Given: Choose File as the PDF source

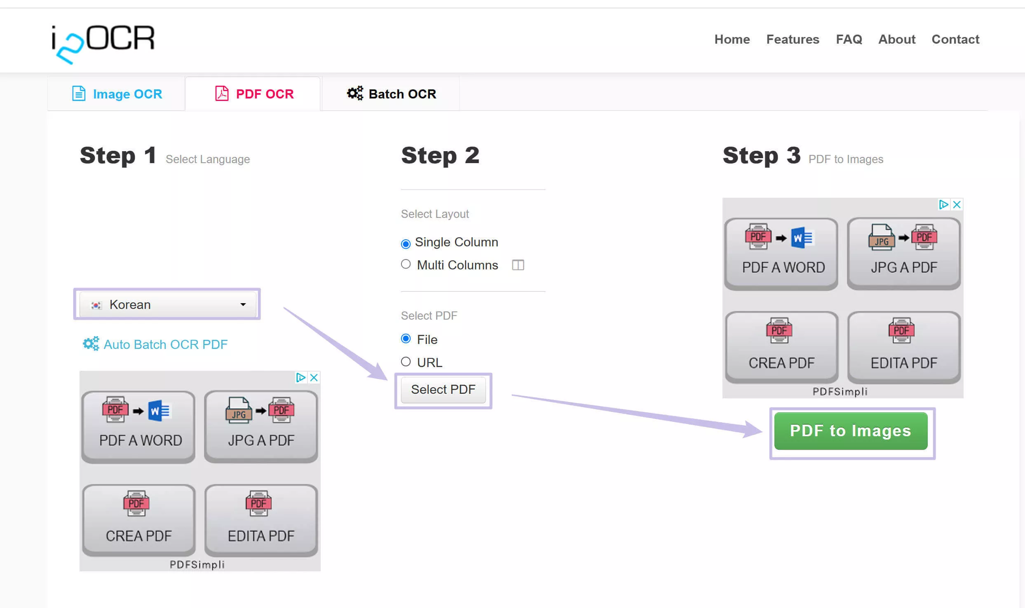Looking at the screenshot, I should click(406, 339).
